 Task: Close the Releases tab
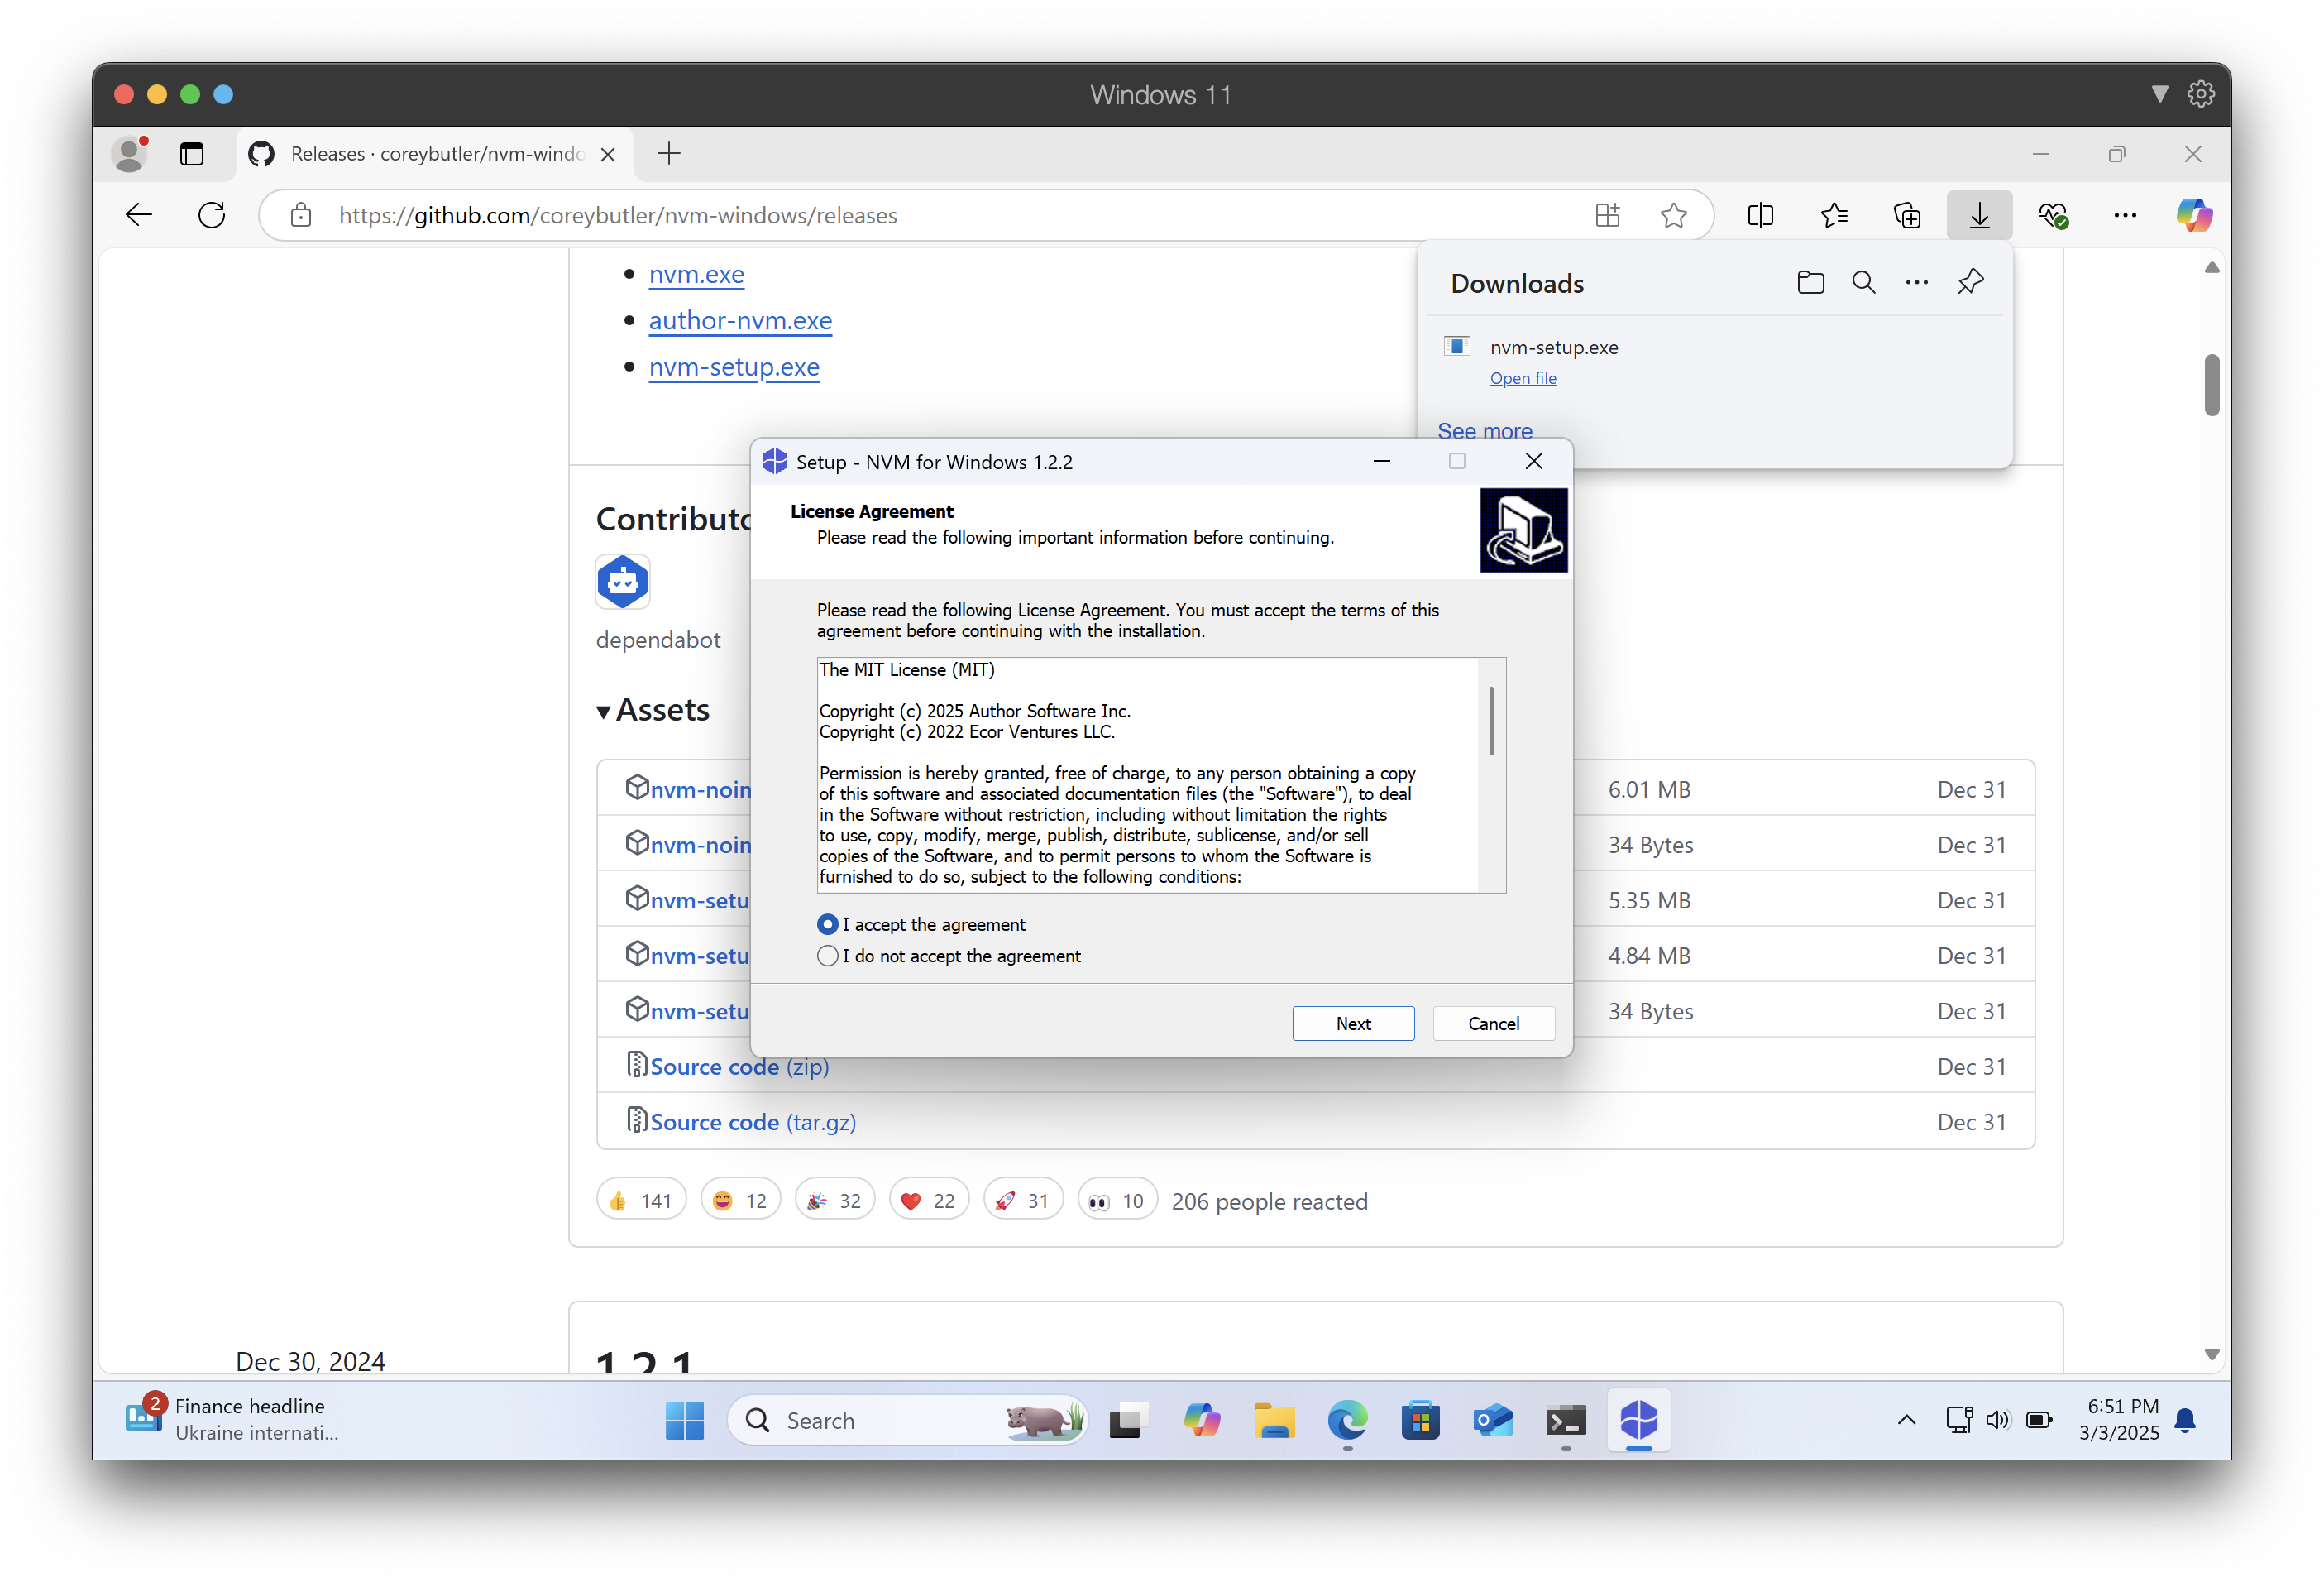607,154
